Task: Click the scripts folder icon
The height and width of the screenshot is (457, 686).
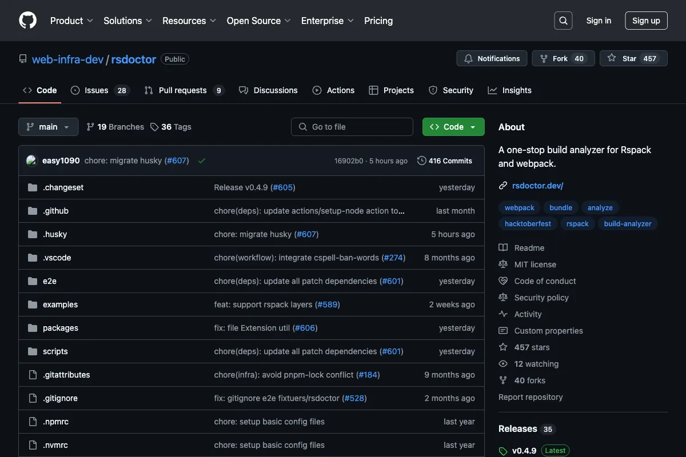Action: point(33,351)
